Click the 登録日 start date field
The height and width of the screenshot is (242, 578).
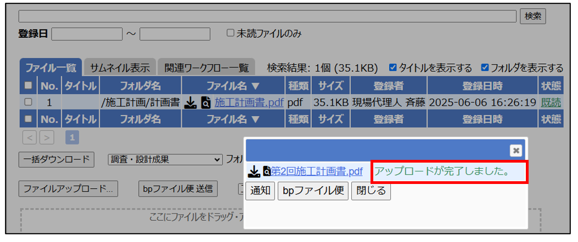point(87,34)
